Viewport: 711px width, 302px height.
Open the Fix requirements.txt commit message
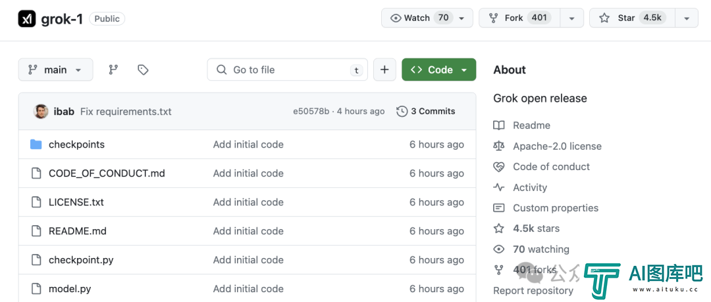pos(126,111)
